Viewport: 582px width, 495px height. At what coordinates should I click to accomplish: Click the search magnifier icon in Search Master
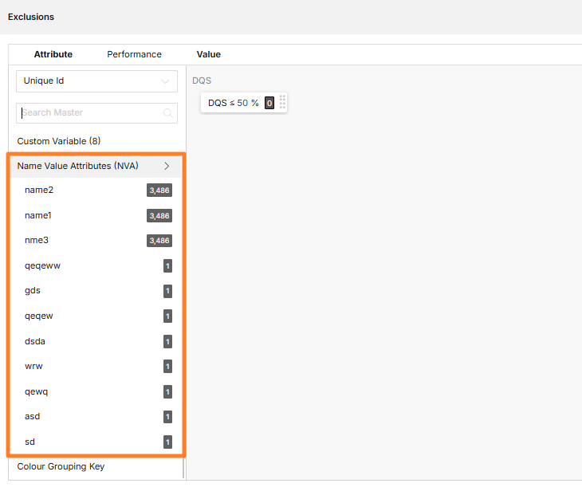[167, 113]
